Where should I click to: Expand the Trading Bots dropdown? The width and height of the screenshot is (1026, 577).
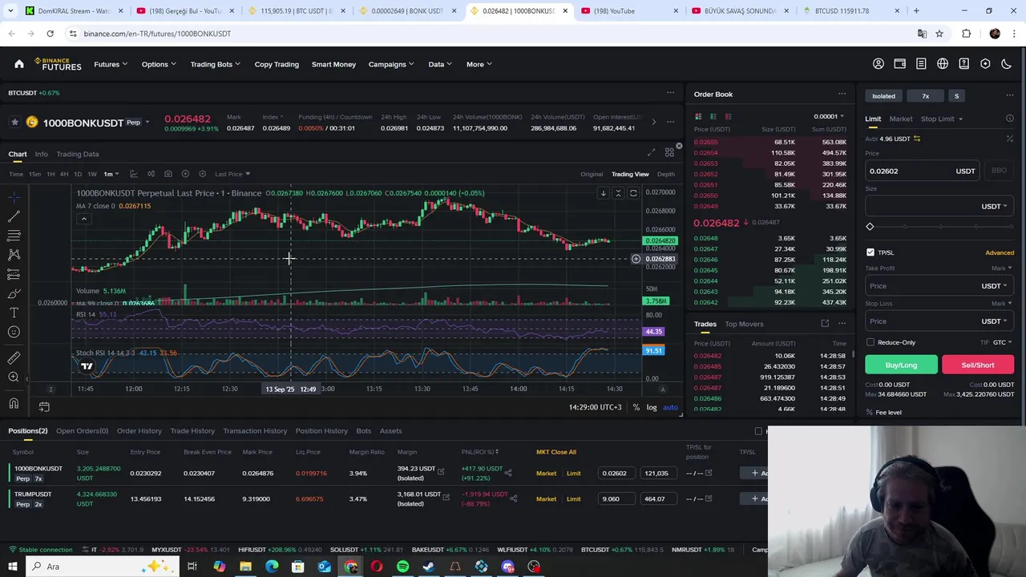tap(215, 64)
